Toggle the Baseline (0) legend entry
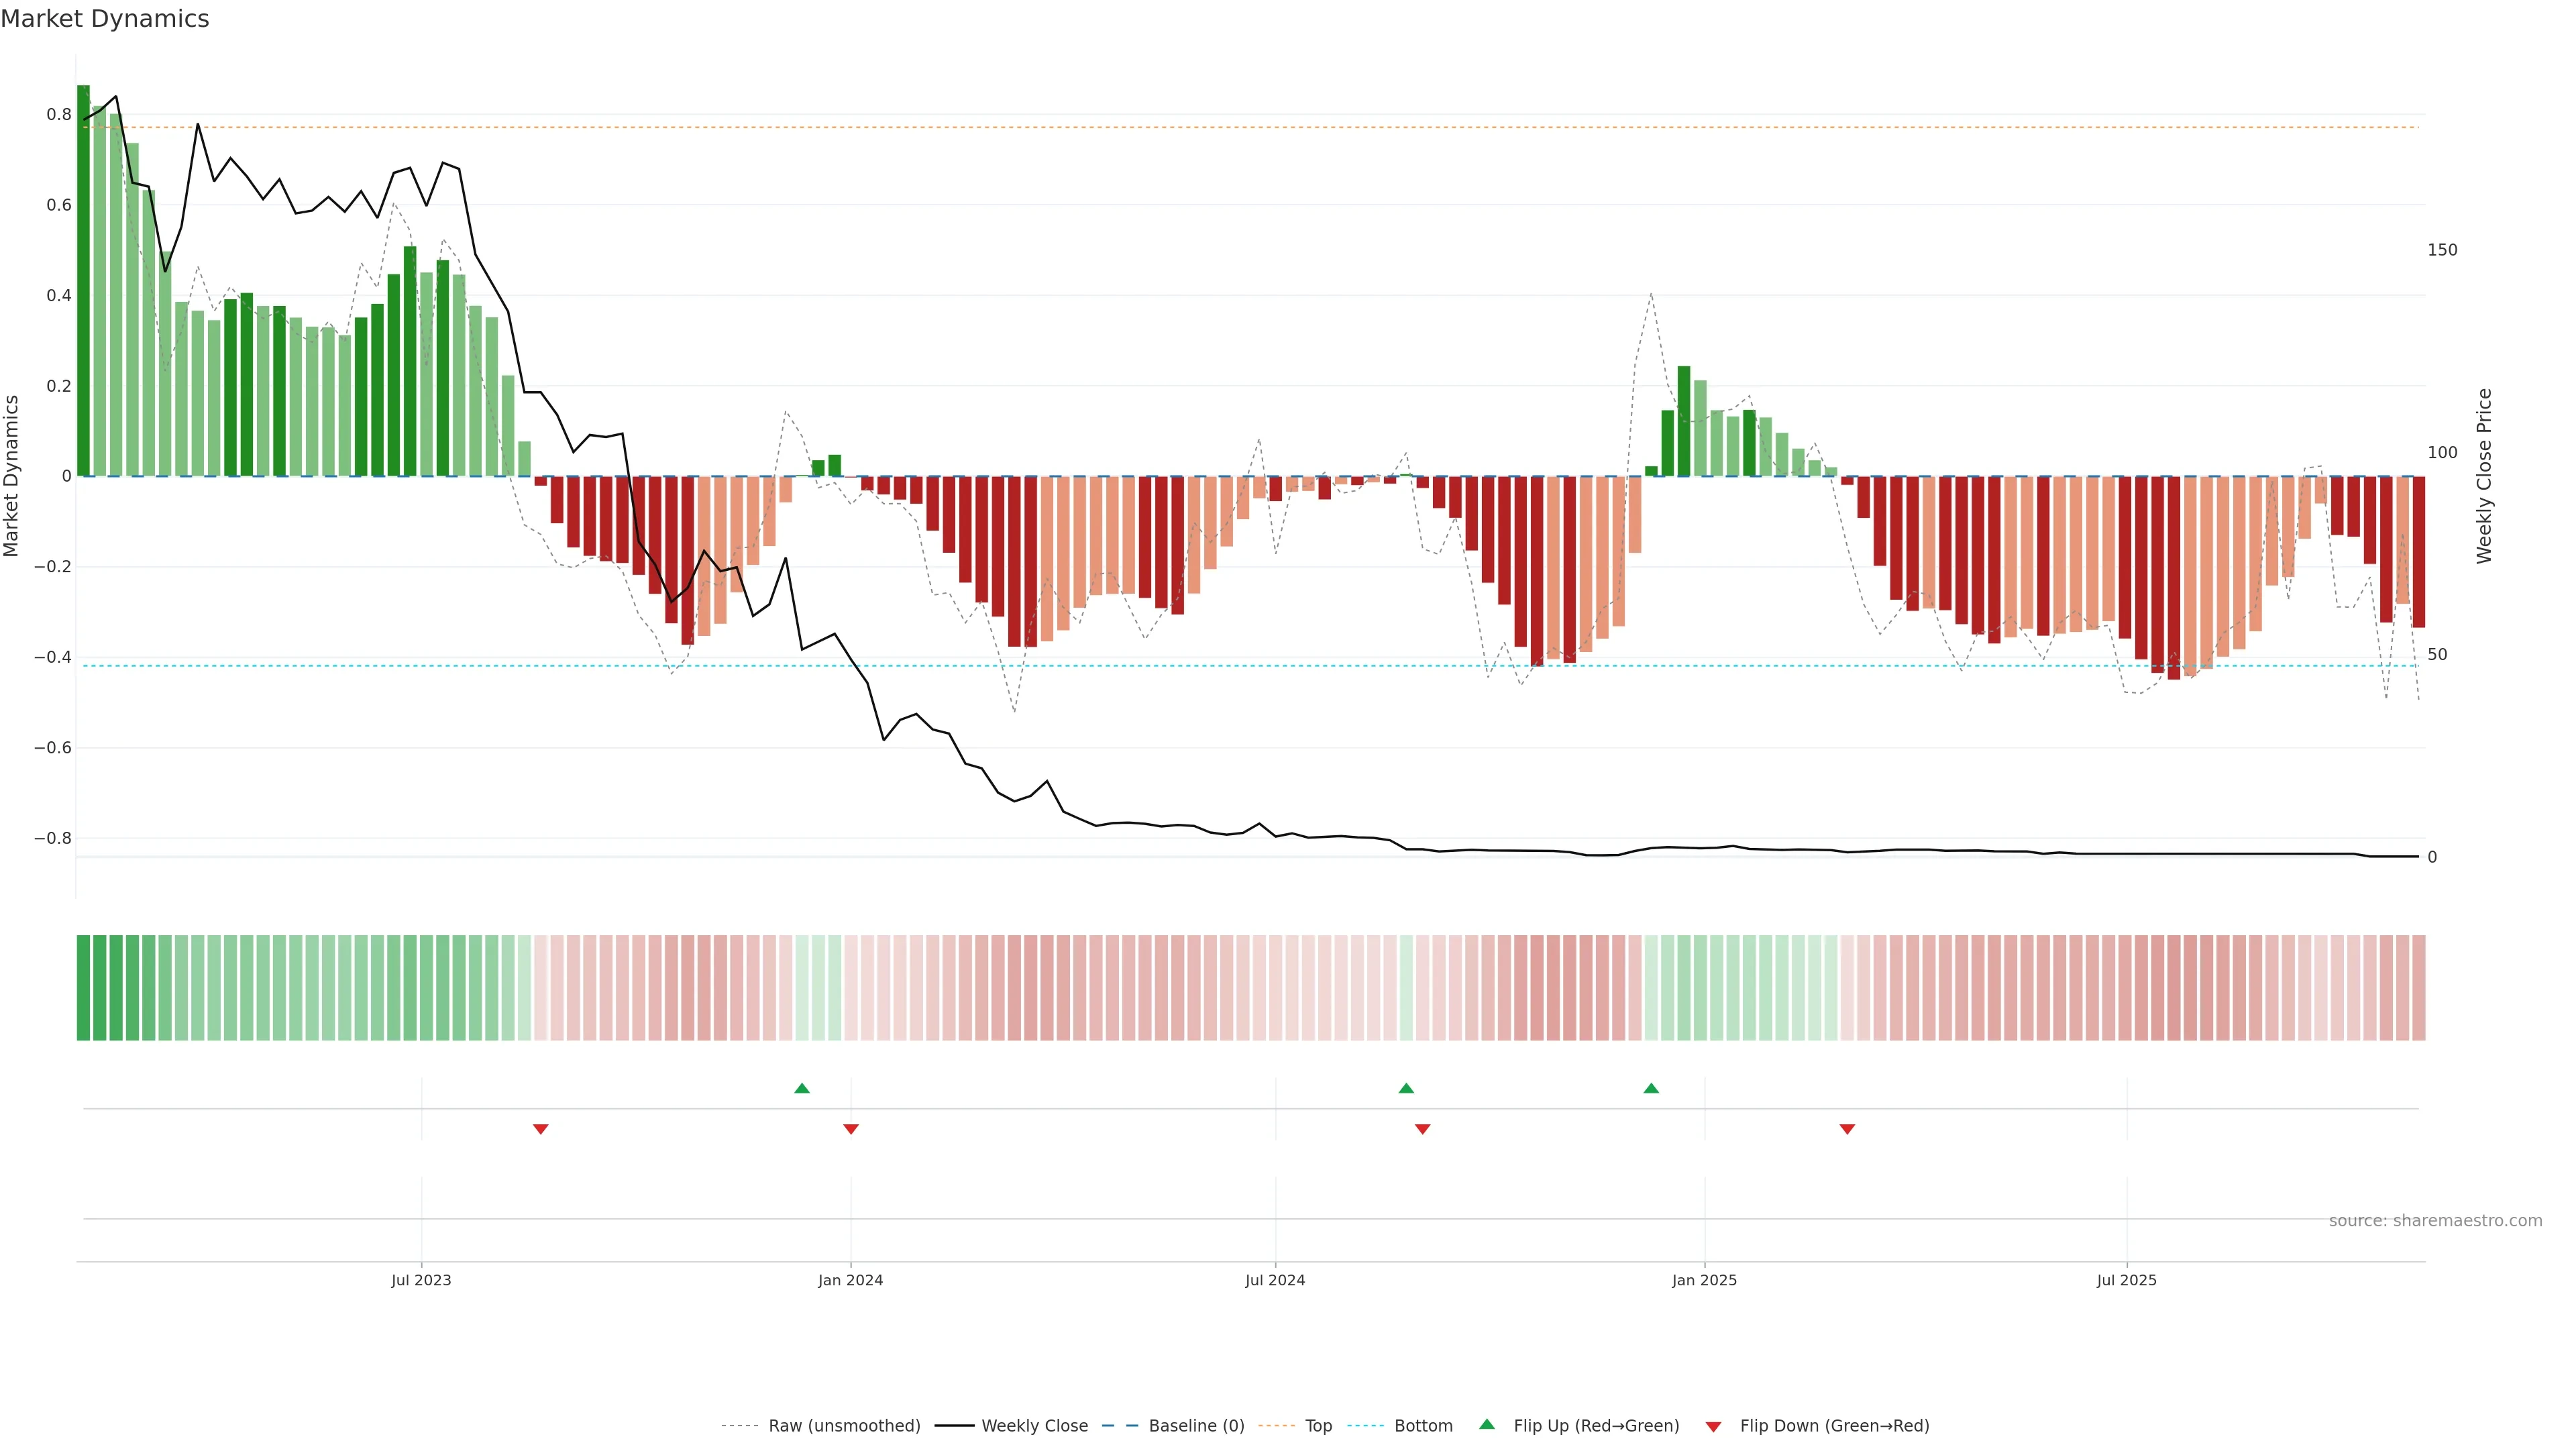The image size is (2576, 1449). (x=1196, y=1426)
